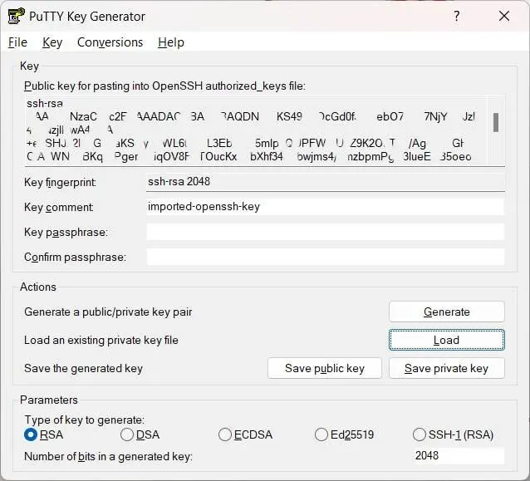Open the Key menu

coord(52,42)
